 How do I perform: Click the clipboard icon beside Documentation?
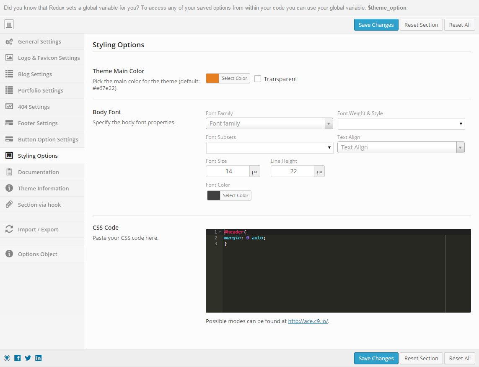click(x=9, y=172)
